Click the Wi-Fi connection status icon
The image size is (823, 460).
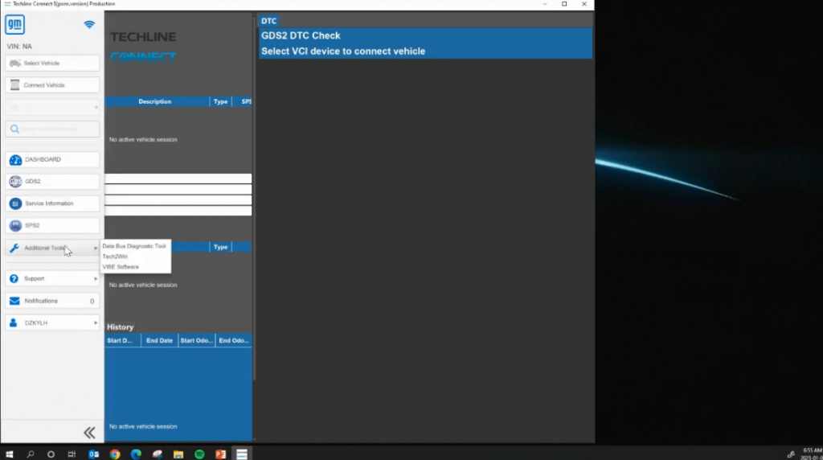(89, 25)
